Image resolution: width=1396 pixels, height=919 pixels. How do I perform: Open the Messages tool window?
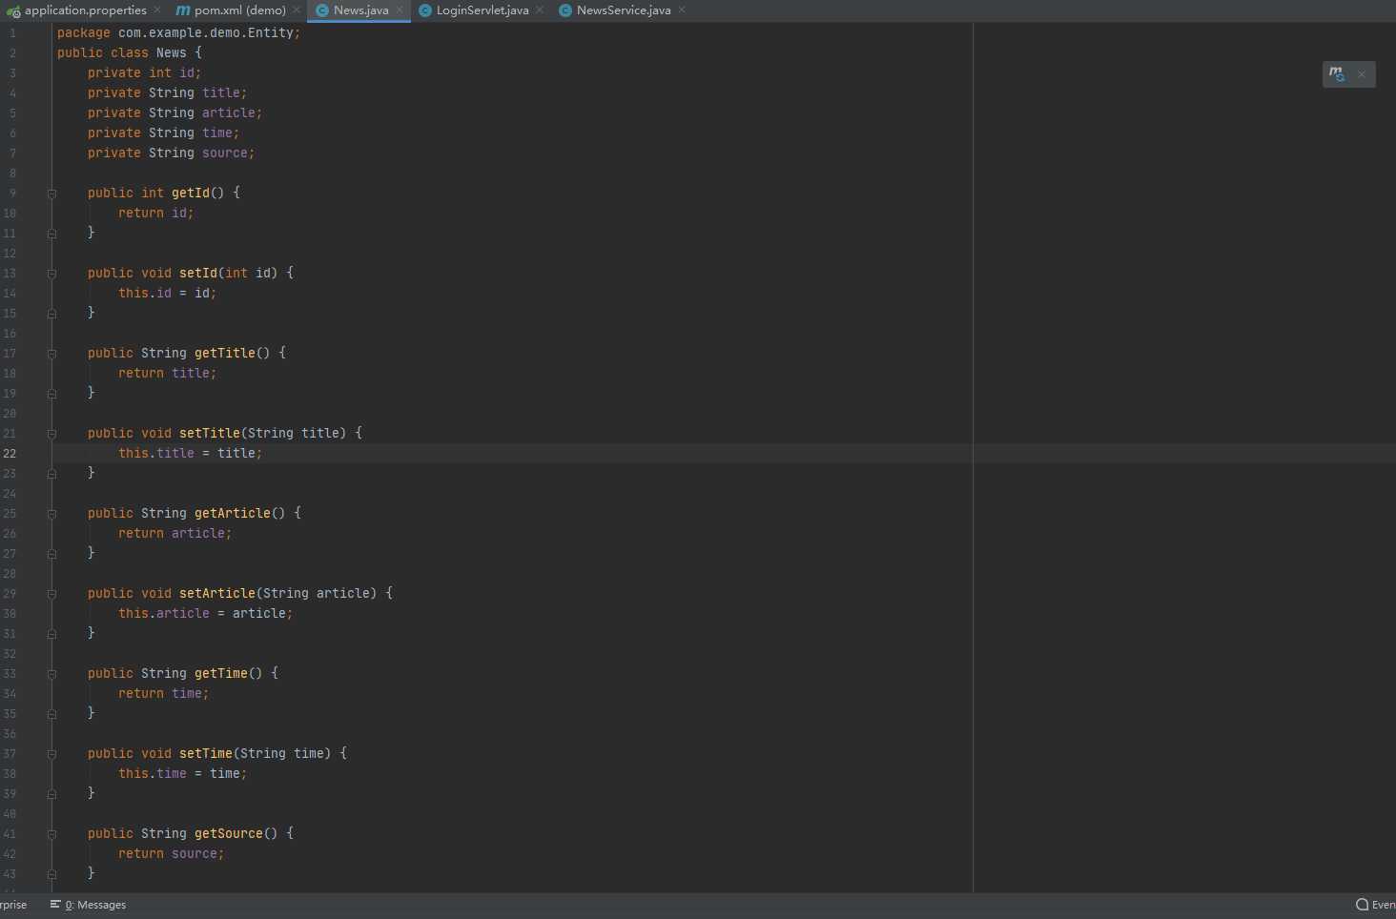(88, 905)
